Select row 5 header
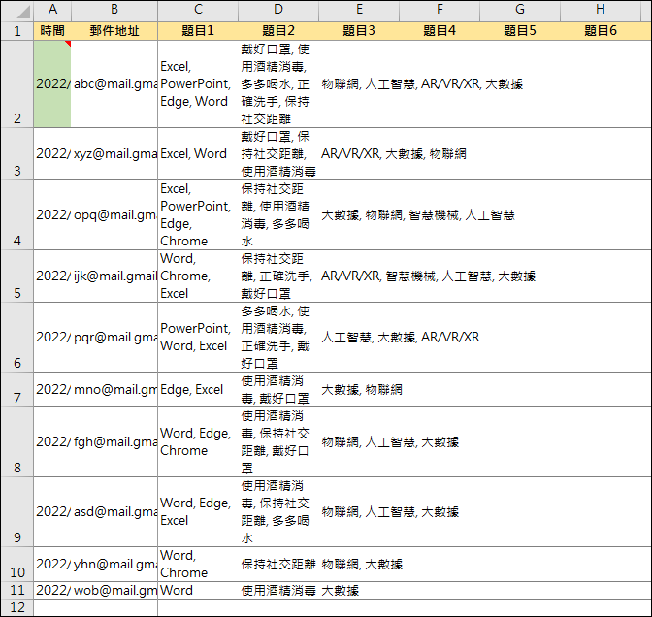The height and width of the screenshot is (617, 652). 17,276
